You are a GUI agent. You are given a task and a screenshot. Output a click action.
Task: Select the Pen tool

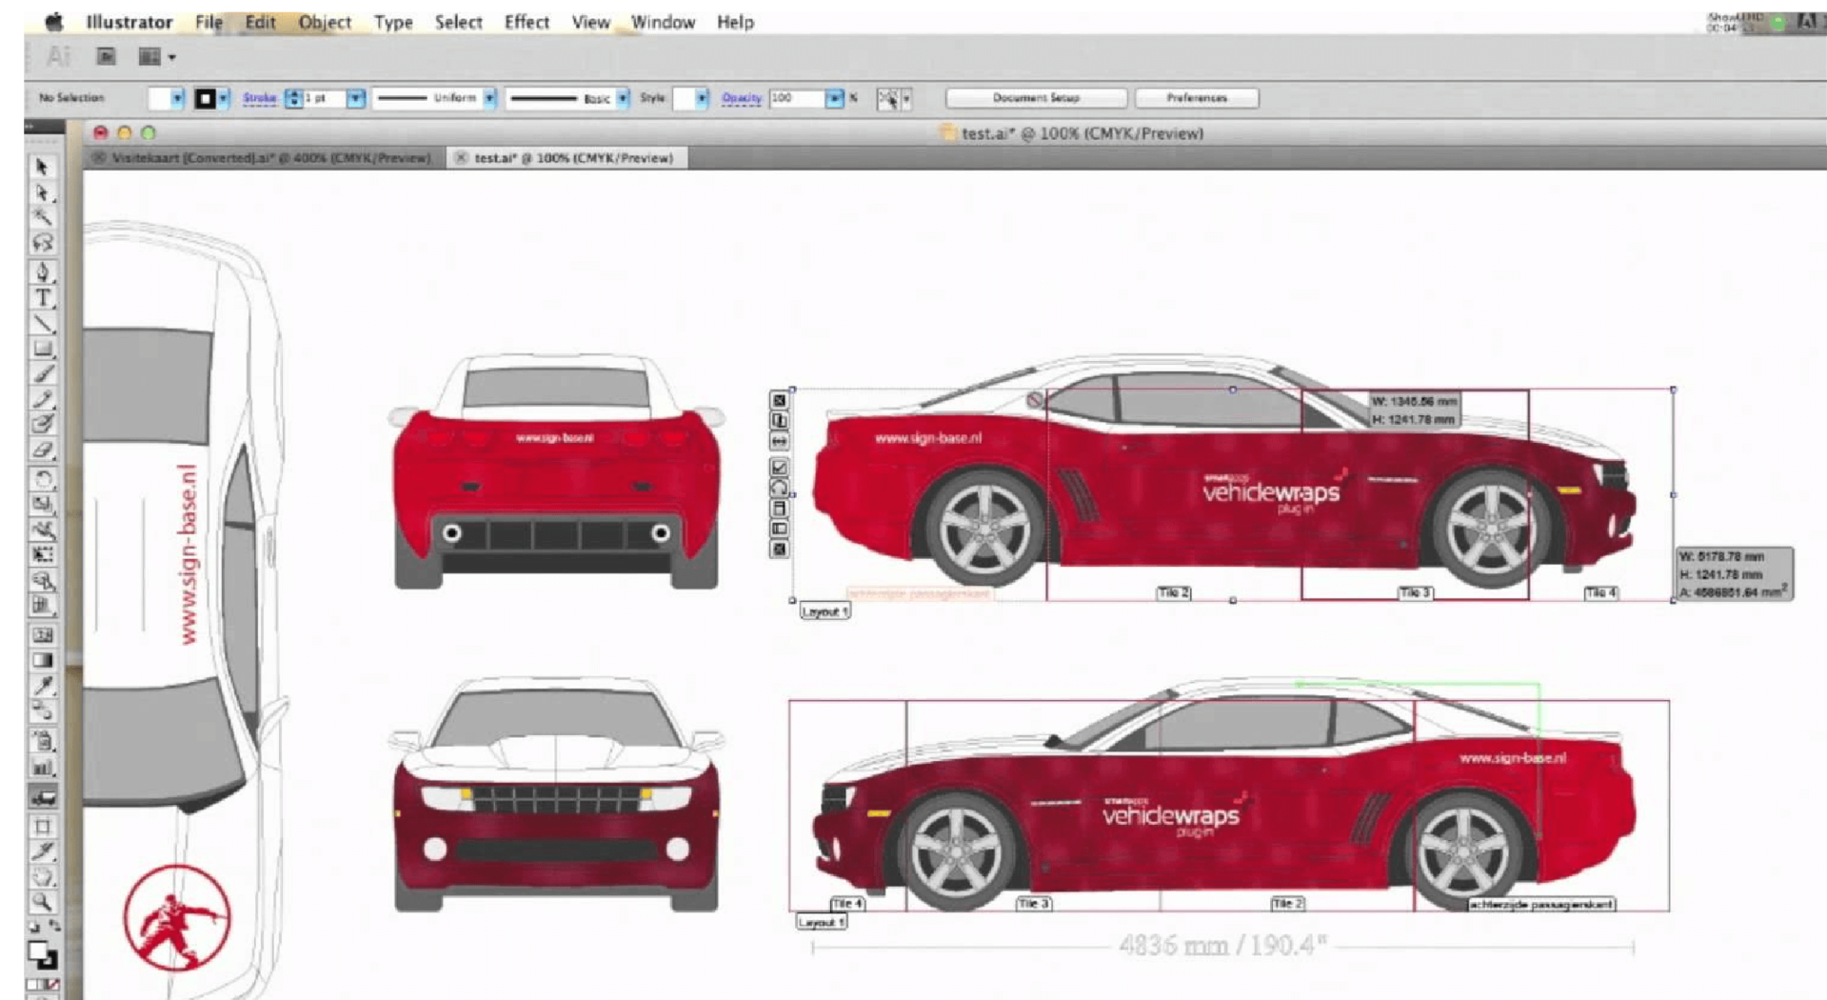tap(42, 272)
